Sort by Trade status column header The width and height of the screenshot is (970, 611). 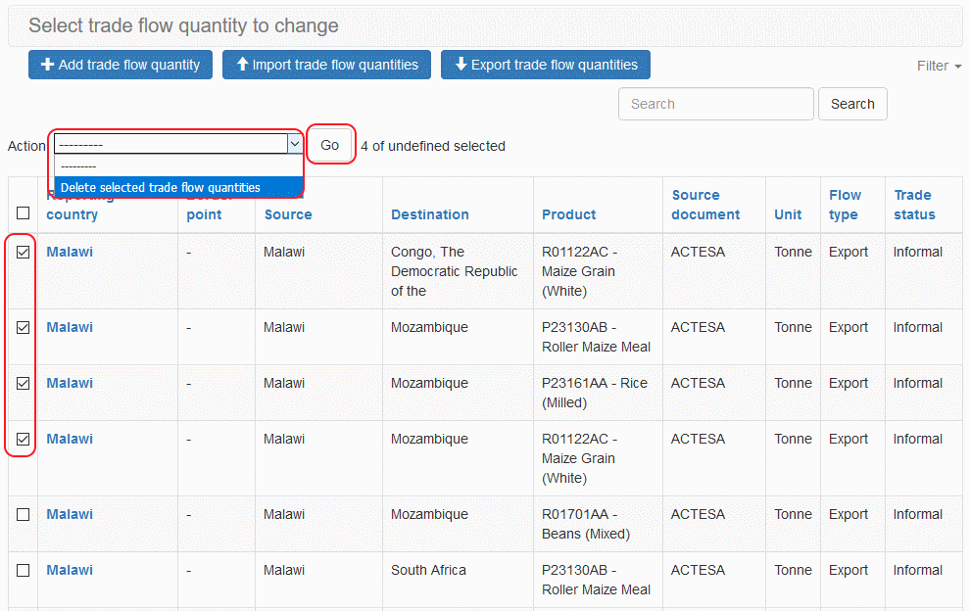(914, 205)
